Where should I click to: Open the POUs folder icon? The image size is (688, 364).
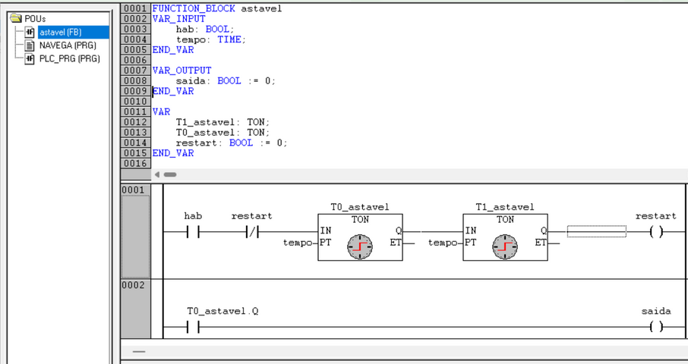tap(16, 18)
